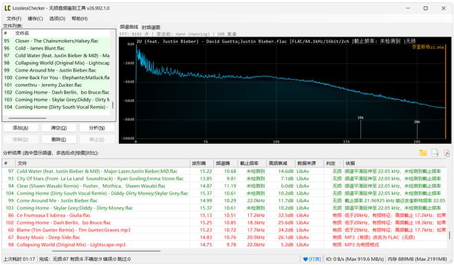
Task: Click the LC application logo in title bar
Action: (x=8, y=8)
